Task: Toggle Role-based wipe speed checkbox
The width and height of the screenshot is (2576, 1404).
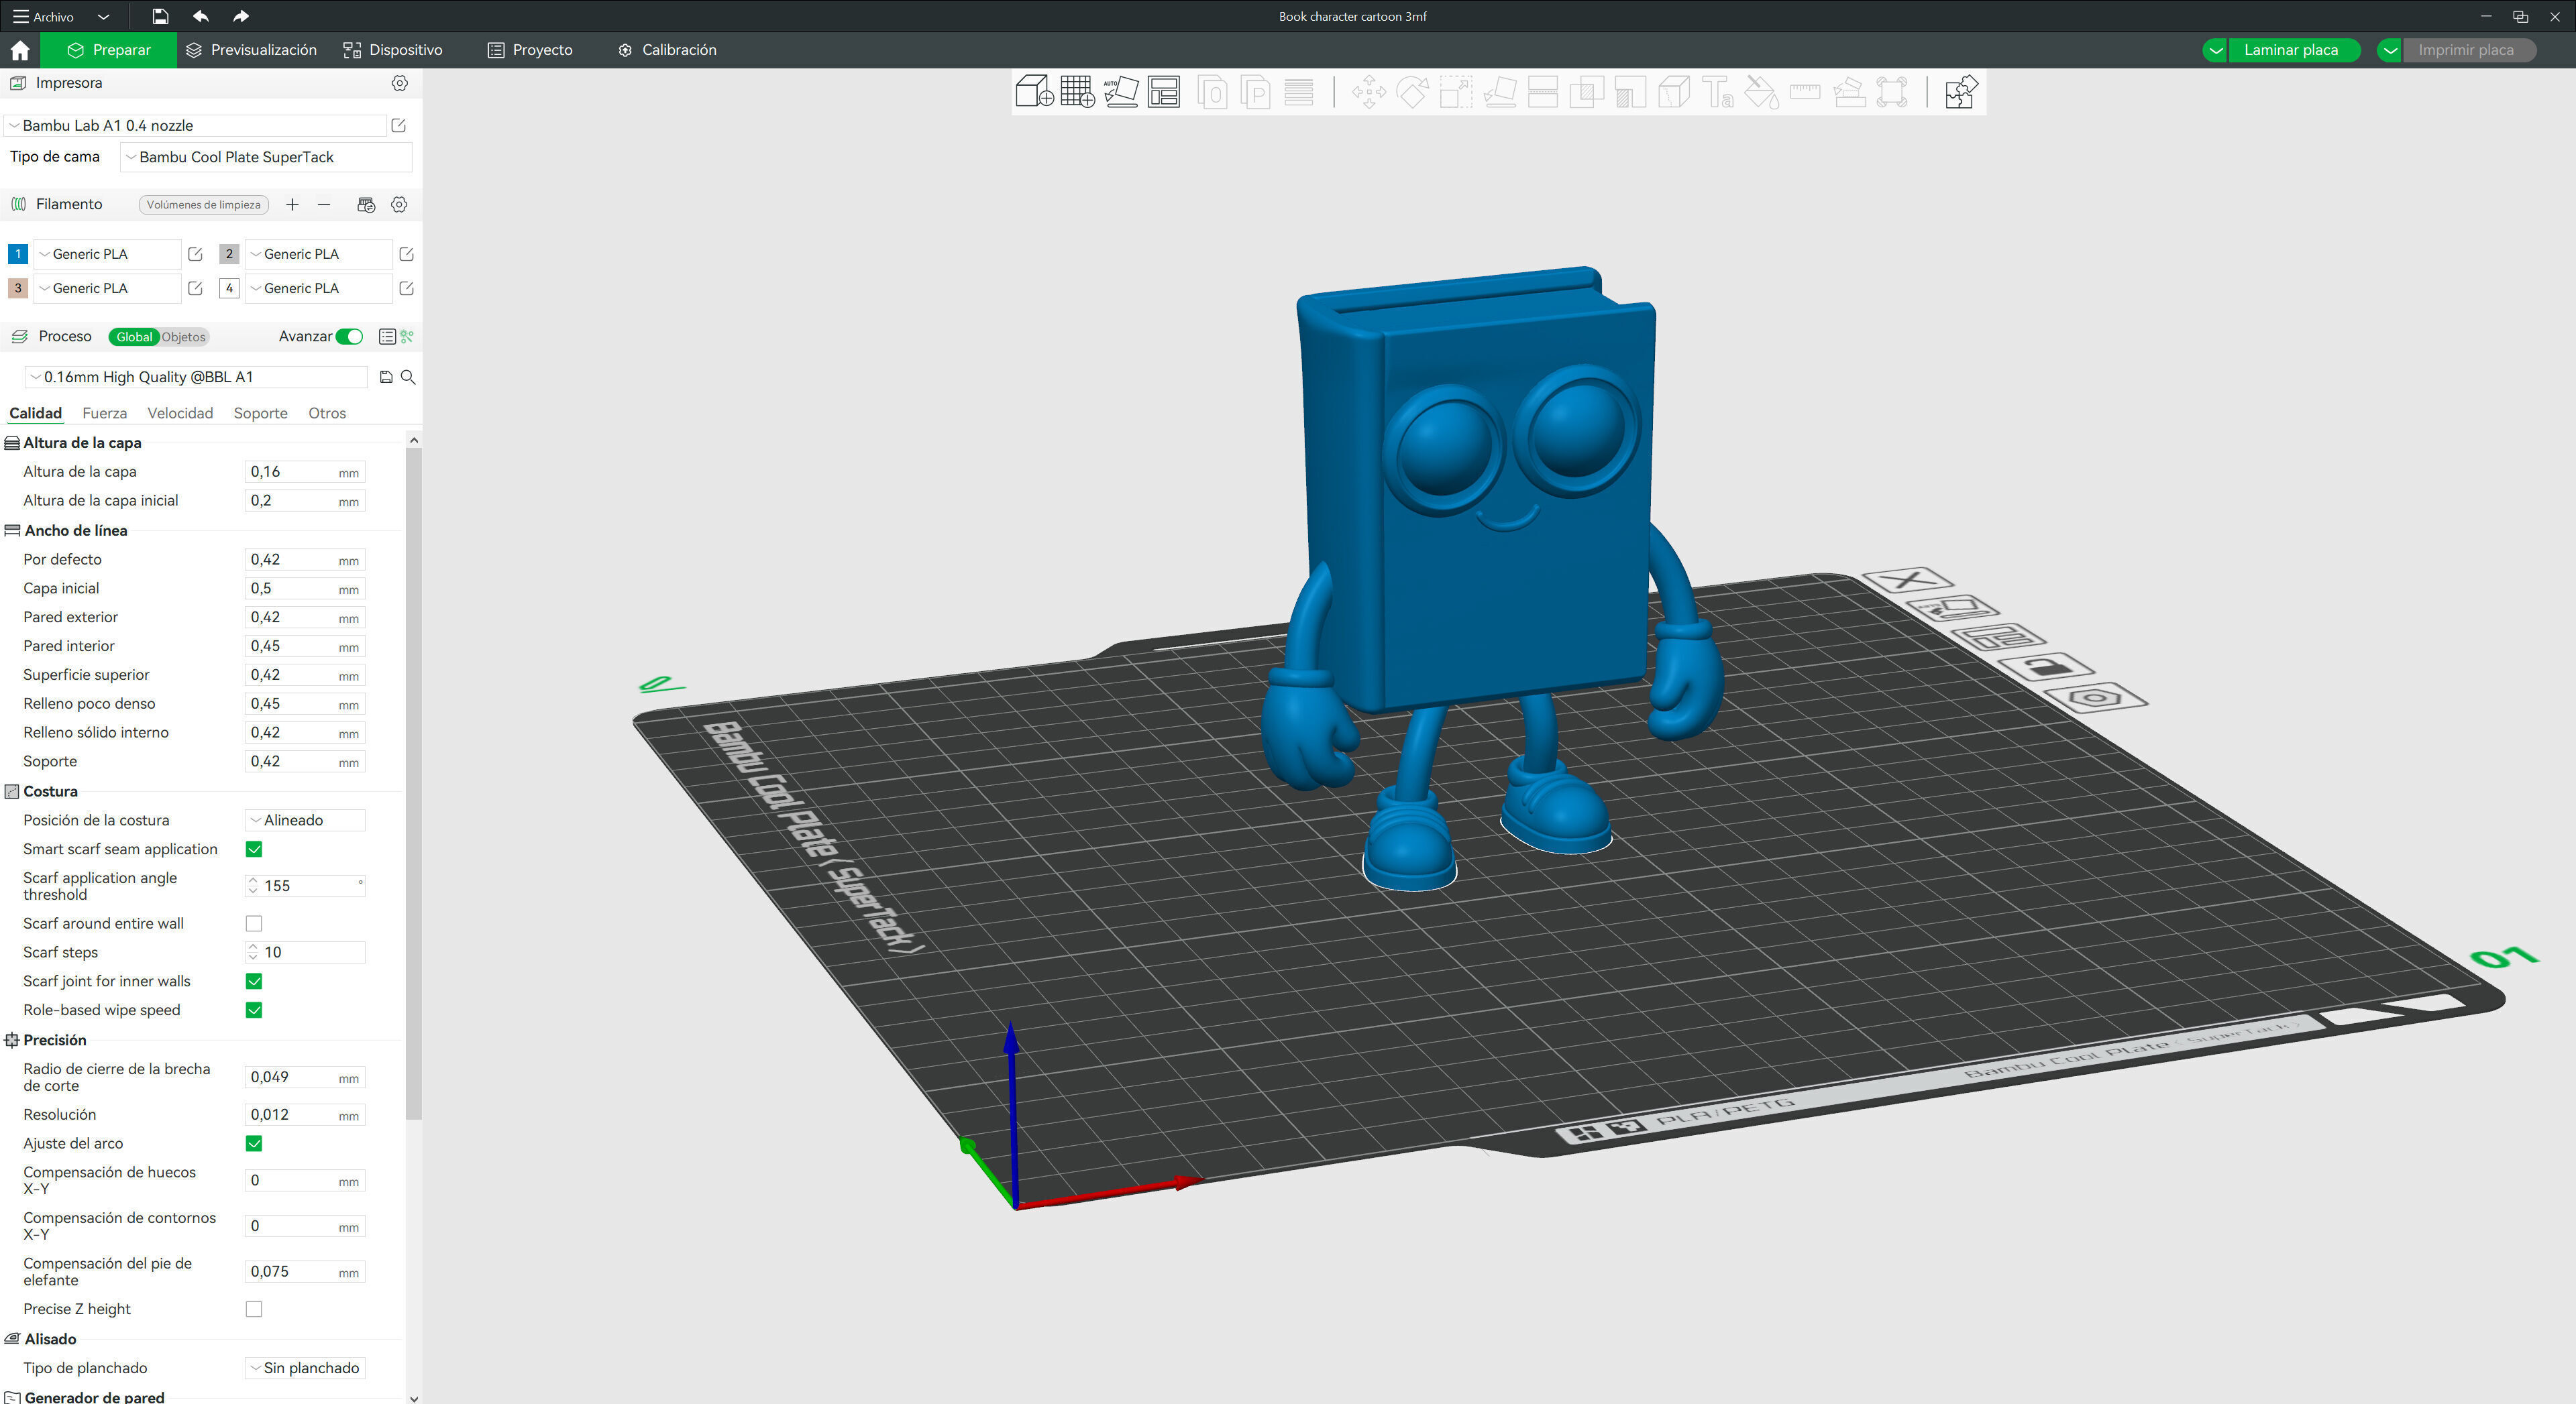Action: (254, 1010)
